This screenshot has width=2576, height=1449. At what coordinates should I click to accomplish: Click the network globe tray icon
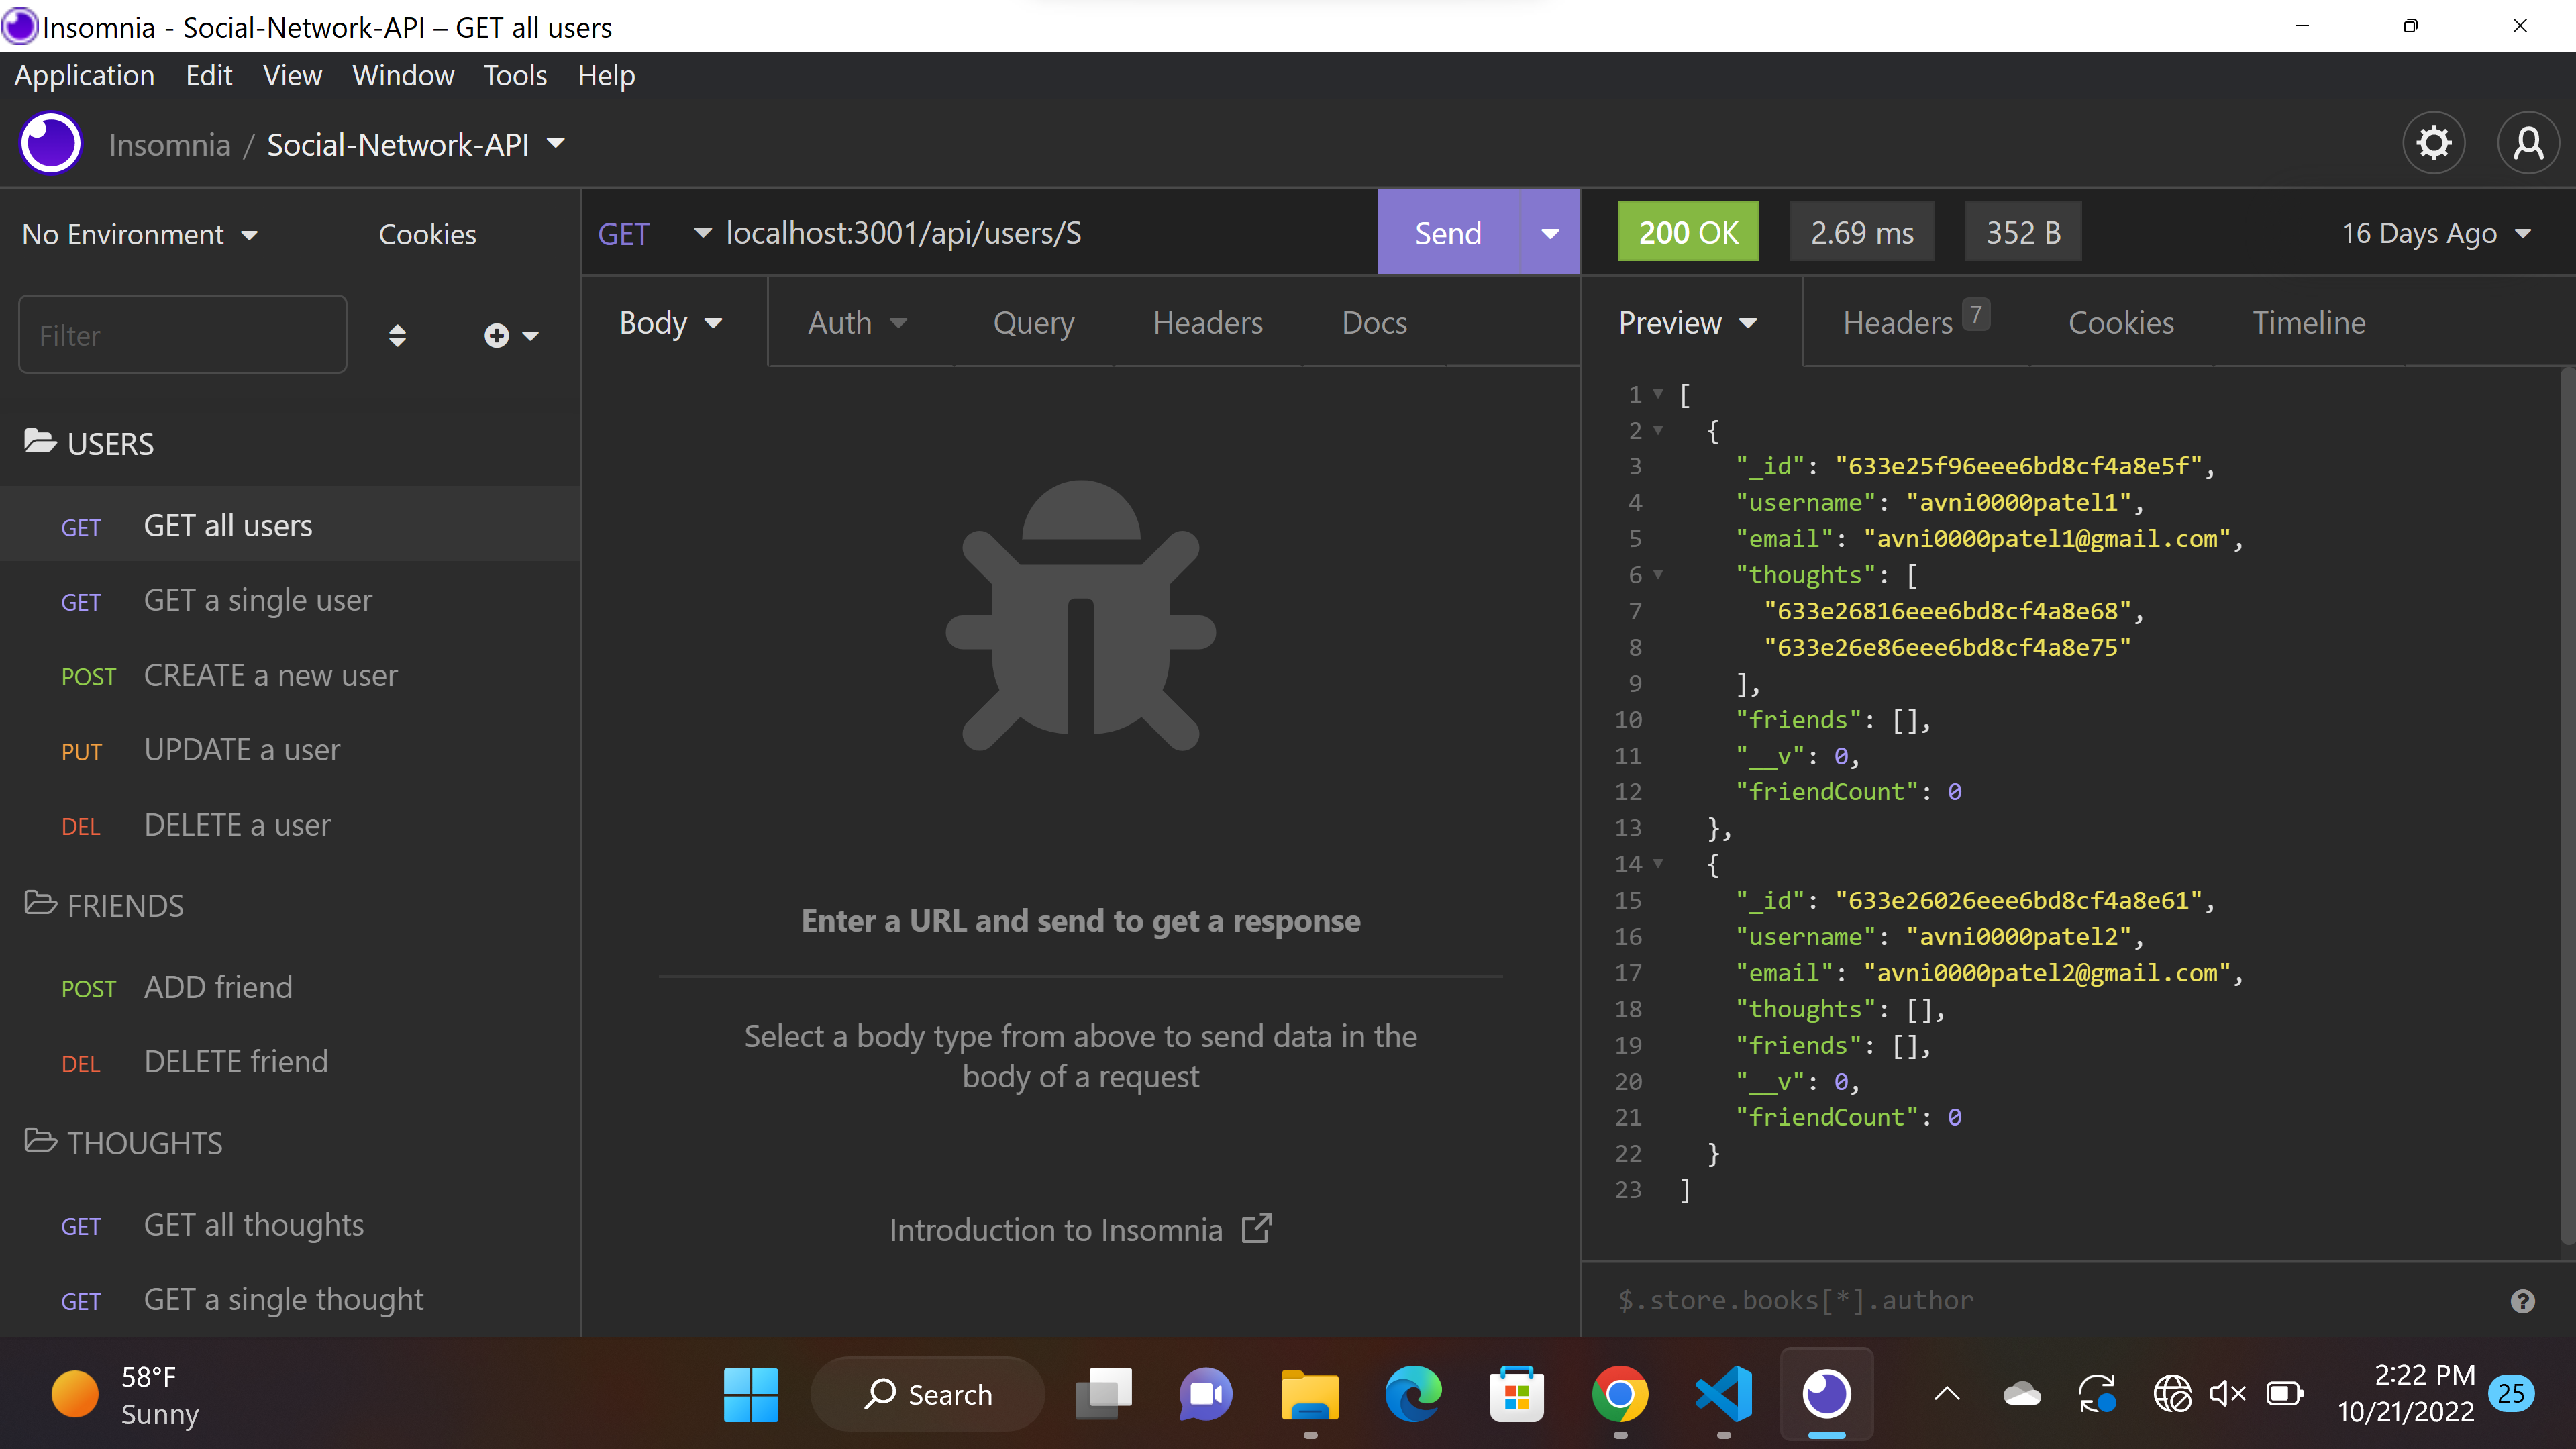click(x=2172, y=1394)
